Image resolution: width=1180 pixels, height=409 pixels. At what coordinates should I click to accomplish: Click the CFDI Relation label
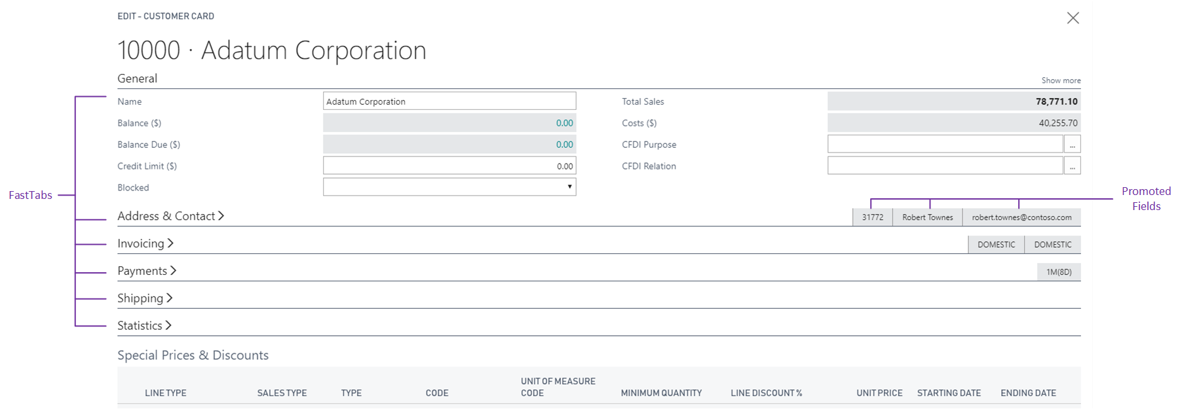click(x=649, y=166)
